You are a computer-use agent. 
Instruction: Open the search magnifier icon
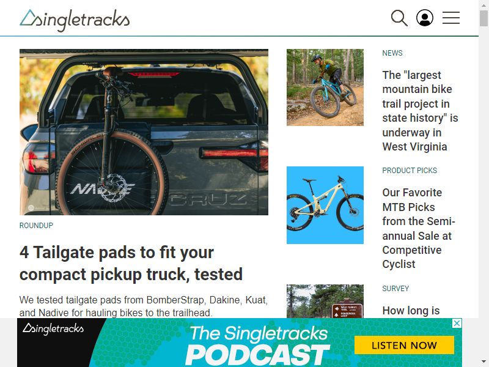(399, 18)
